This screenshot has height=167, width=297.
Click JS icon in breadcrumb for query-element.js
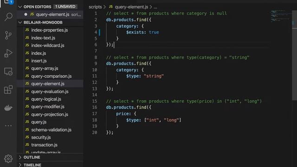click(111, 7)
